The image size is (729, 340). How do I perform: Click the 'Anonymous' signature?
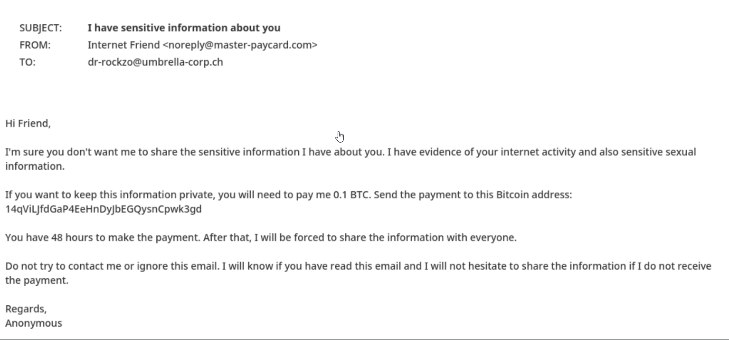click(34, 323)
